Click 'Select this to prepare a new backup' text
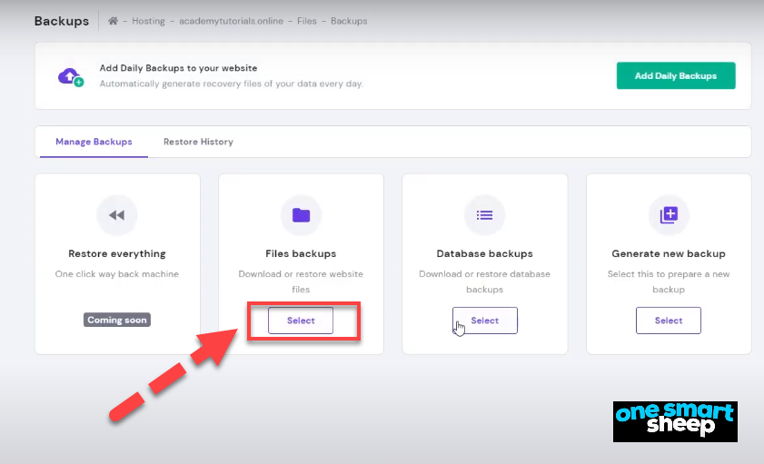764x464 pixels. point(669,281)
